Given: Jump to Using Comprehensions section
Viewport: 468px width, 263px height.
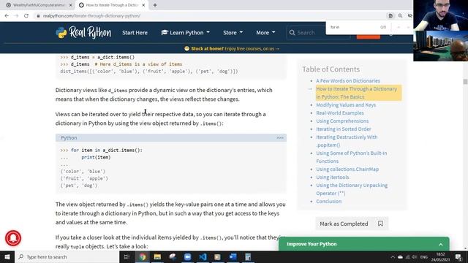Looking at the screenshot, I should (342, 121).
